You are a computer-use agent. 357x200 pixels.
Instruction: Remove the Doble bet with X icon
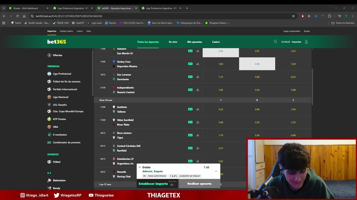coord(140,167)
